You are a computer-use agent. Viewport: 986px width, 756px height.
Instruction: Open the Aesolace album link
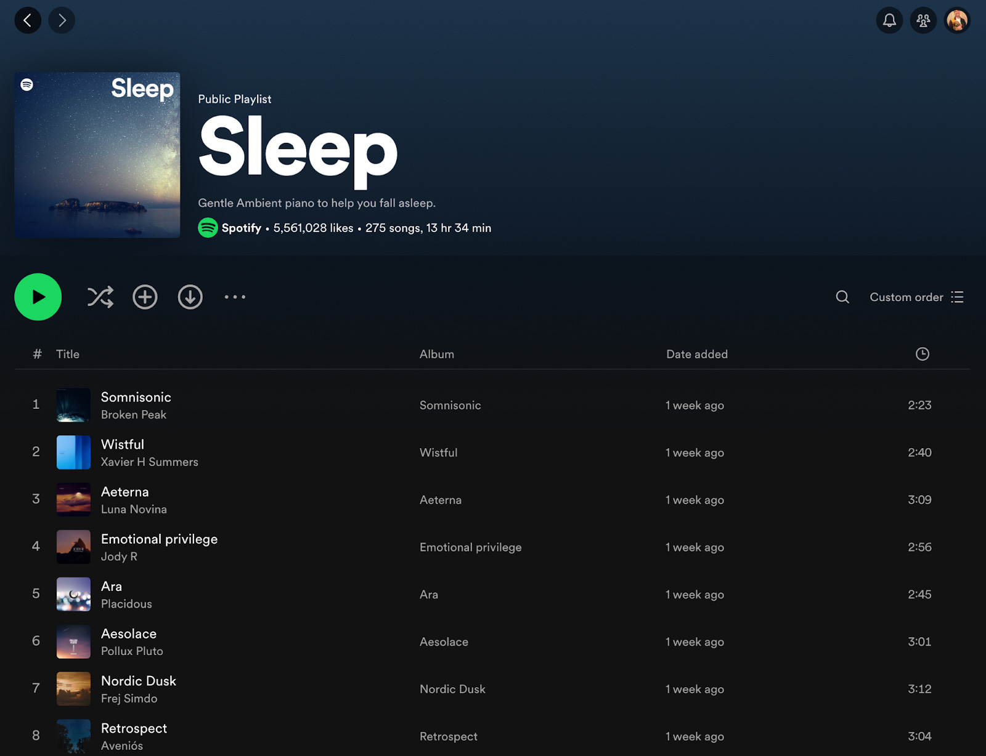point(444,642)
